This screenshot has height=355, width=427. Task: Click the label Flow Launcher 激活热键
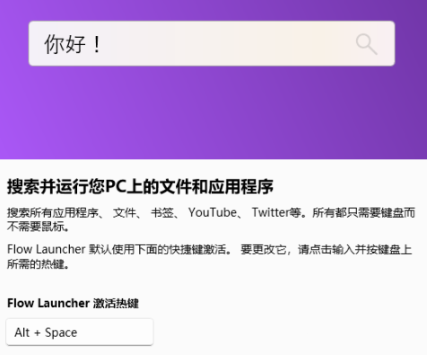(x=73, y=303)
